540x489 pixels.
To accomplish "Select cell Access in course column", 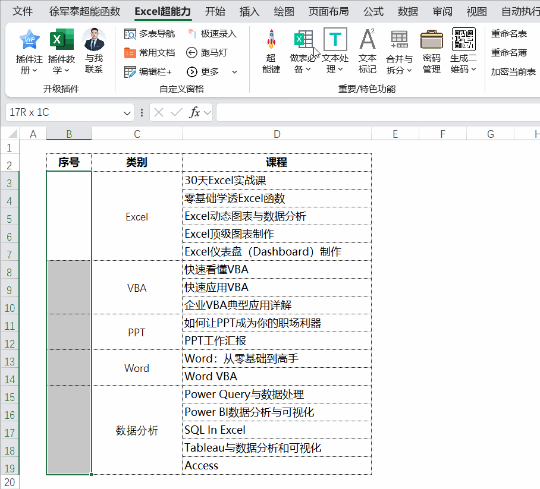I will click(277, 465).
